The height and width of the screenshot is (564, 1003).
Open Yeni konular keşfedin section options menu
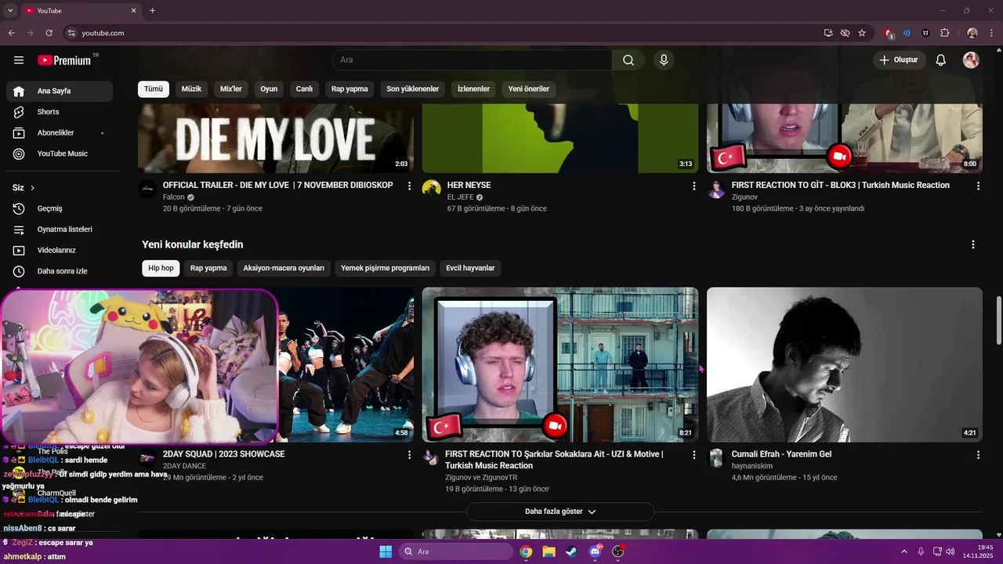coord(973,244)
